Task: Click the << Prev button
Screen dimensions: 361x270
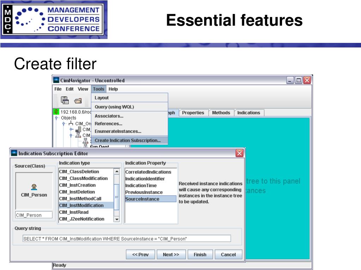Action: (140, 255)
